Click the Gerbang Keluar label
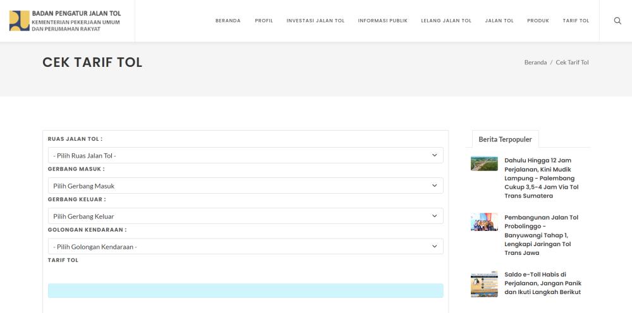Image resolution: width=632 pixels, height=313 pixels. pos(77,199)
